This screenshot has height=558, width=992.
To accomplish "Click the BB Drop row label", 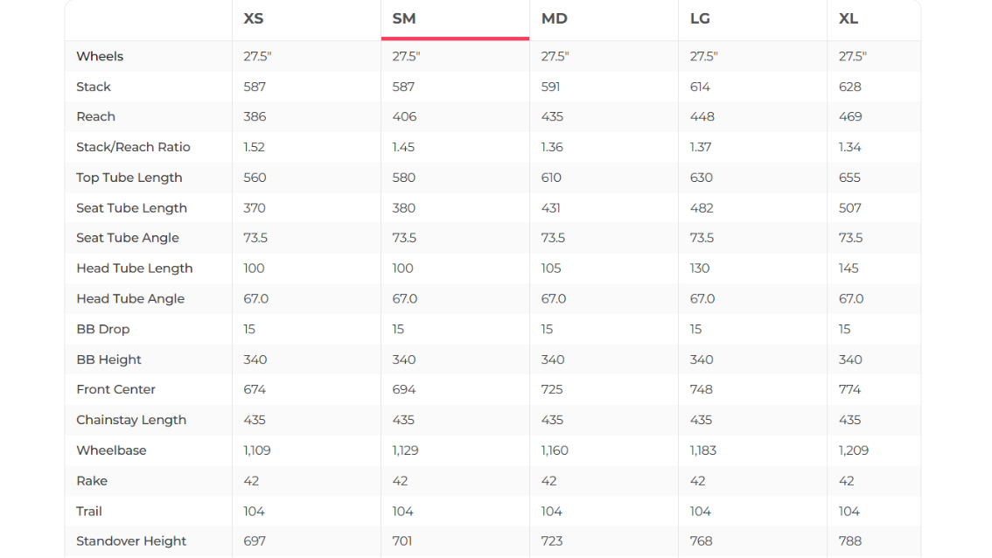I will pyautogui.click(x=103, y=329).
